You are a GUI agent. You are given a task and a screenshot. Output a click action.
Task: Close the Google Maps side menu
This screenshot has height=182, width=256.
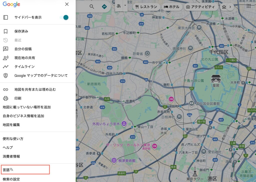click(67, 4)
